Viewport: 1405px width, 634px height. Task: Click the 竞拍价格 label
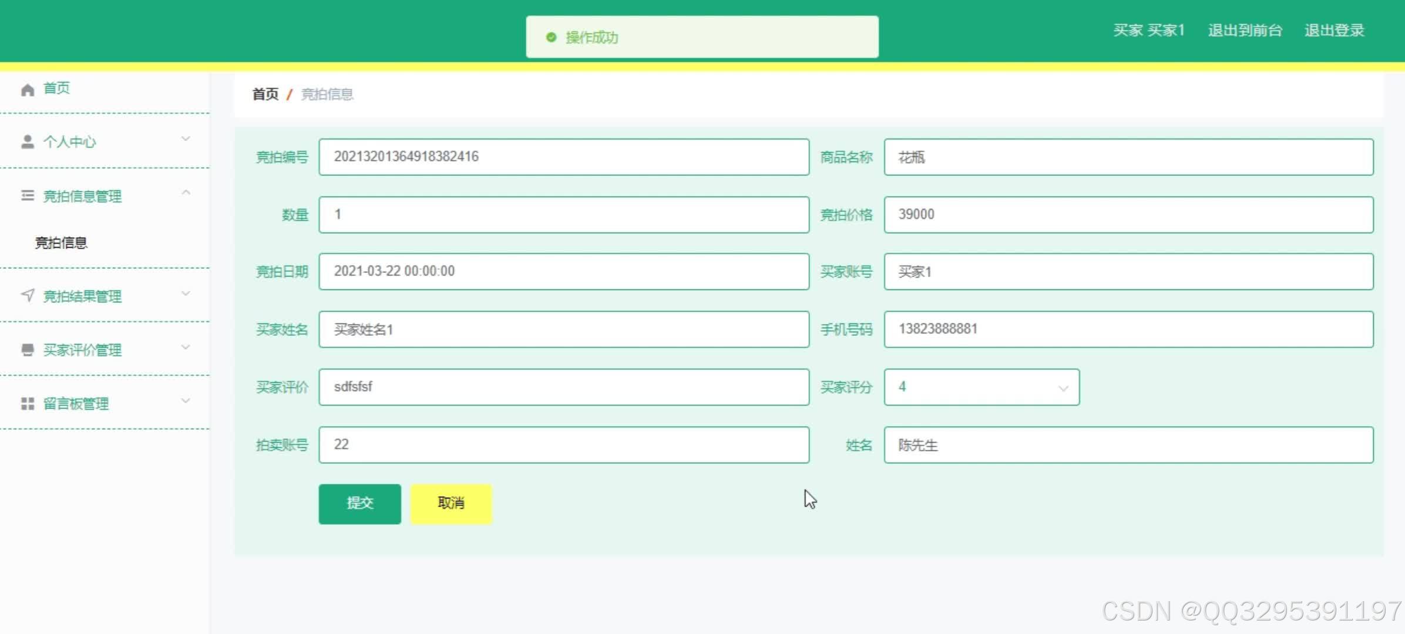[846, 215]
